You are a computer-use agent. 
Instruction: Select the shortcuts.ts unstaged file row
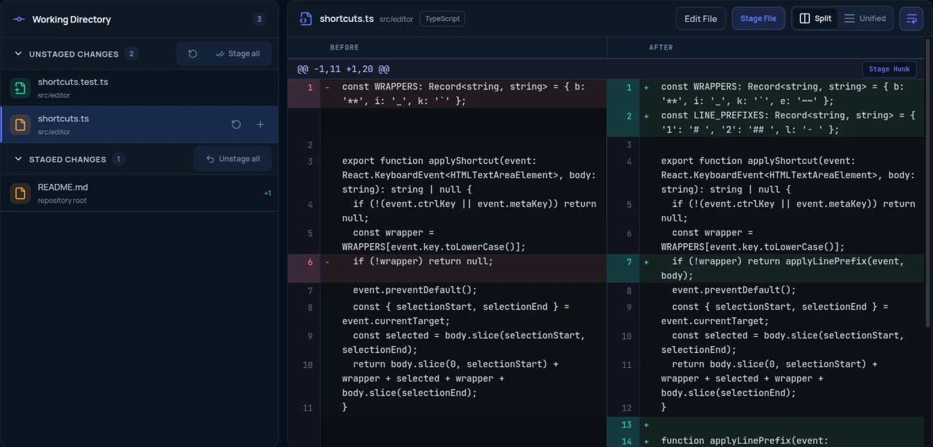click(139, 125)
